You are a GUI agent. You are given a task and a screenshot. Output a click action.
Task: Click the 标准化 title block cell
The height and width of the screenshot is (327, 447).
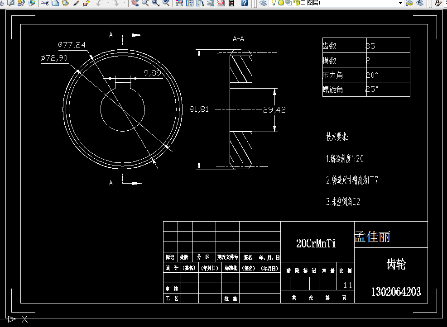231,268
